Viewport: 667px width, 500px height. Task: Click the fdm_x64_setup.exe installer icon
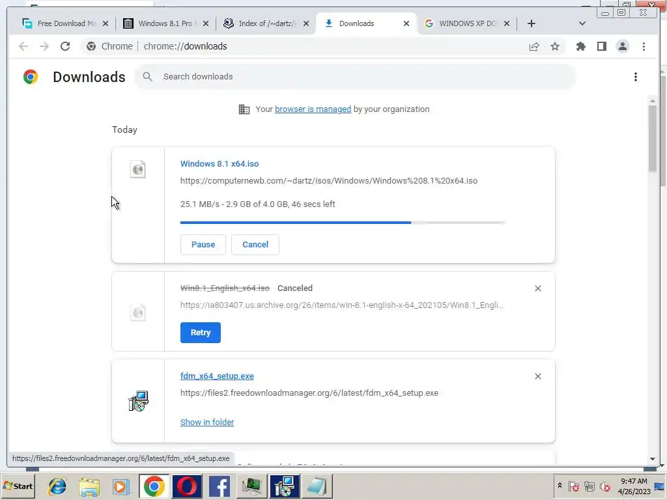pos(138,401)
